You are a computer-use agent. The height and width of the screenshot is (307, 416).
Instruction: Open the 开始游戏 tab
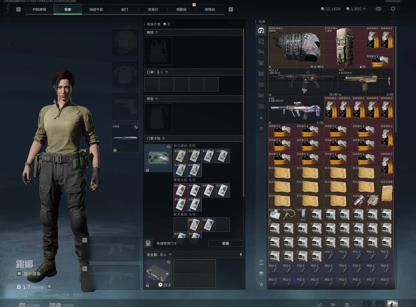(x=39, y=9)
